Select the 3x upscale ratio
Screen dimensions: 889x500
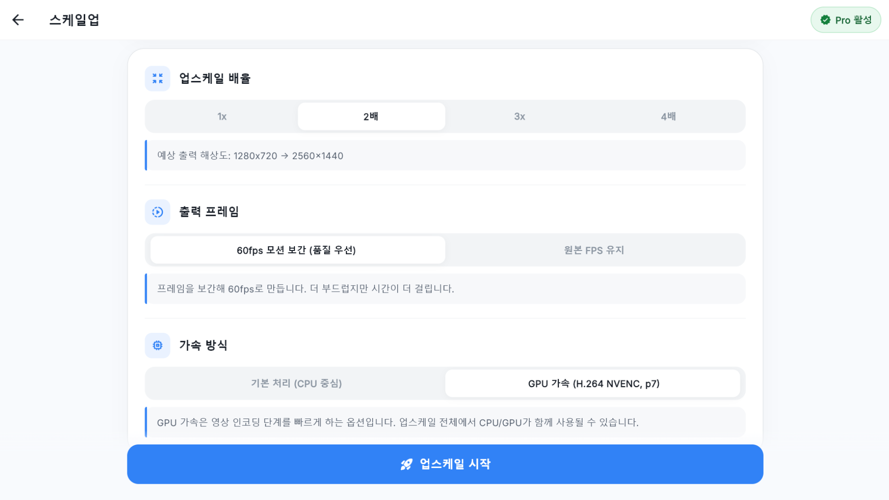(x=520, y=116)
